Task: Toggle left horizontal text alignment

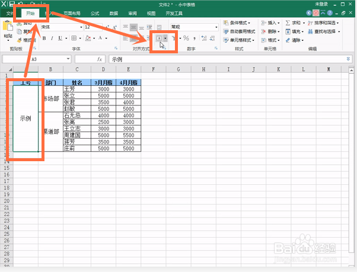Action: coord(126,38)
